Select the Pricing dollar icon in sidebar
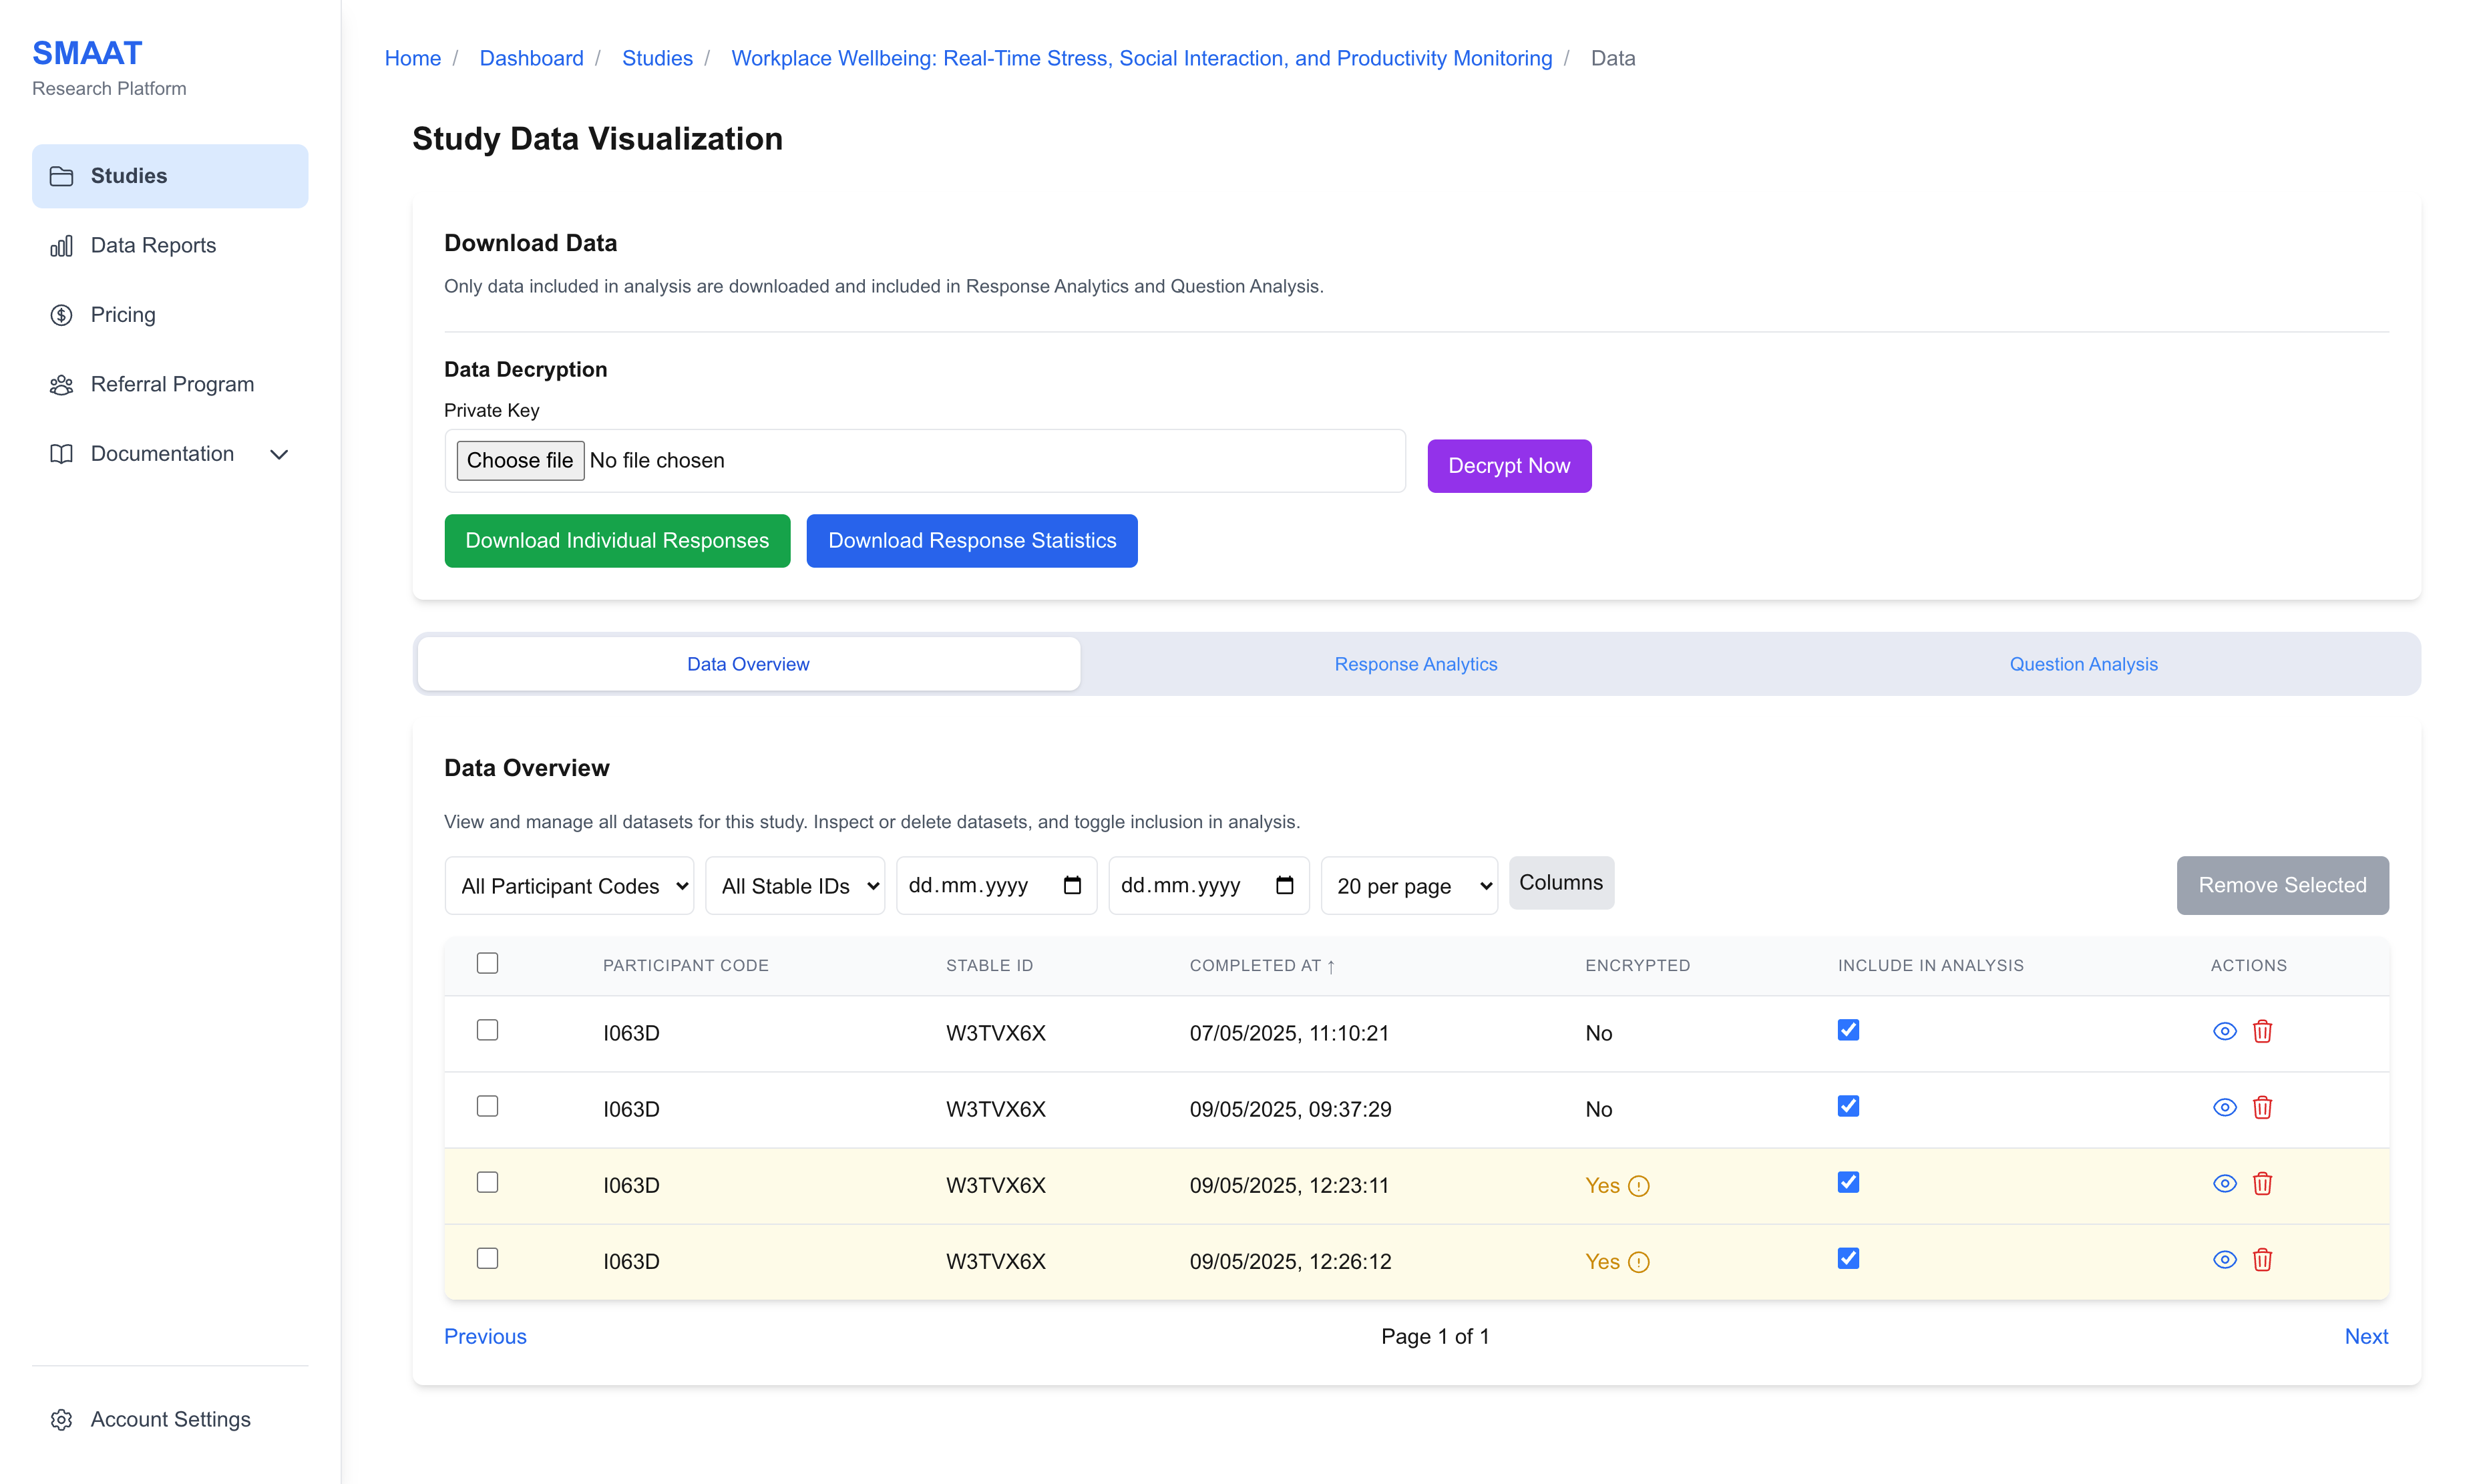Viewport: 2491px width, 1484px height. tap(61, 314)
